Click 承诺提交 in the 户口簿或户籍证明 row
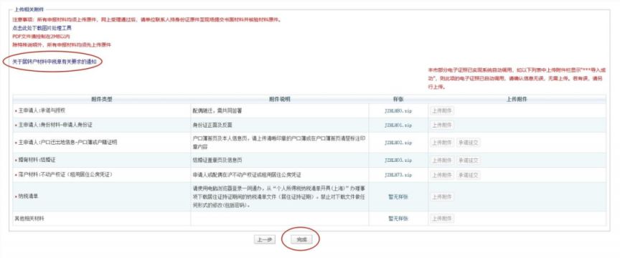620x258 pixels. click(469, 143)
